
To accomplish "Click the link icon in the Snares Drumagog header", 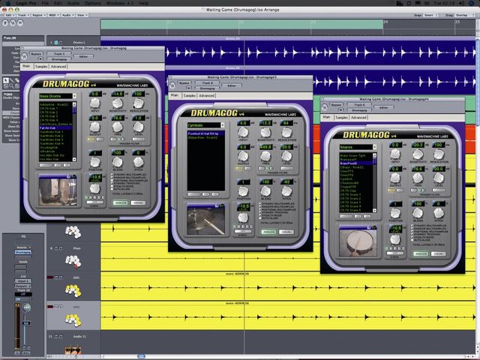I will coord(324,107).
